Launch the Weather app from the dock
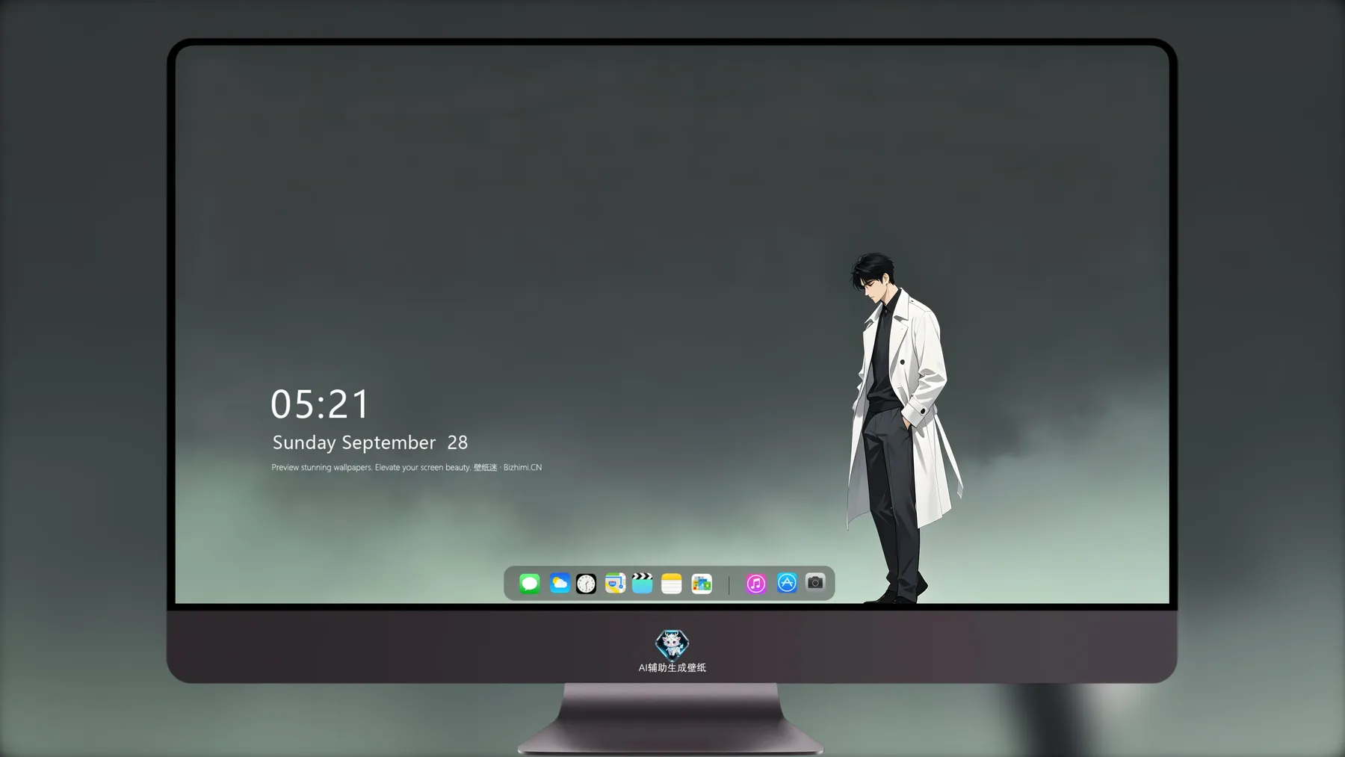The width and height of the screenshot is (1345, 757). tap(560, 583)
